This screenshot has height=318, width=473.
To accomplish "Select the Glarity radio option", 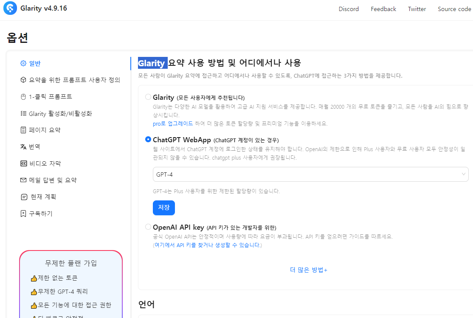I will tap(148, 97).
